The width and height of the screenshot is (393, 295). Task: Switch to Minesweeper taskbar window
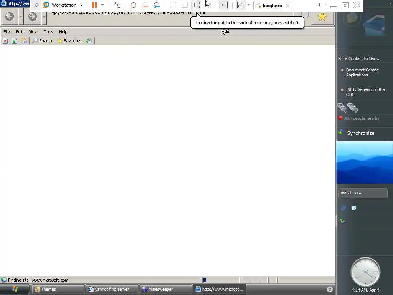coord(166,289)
